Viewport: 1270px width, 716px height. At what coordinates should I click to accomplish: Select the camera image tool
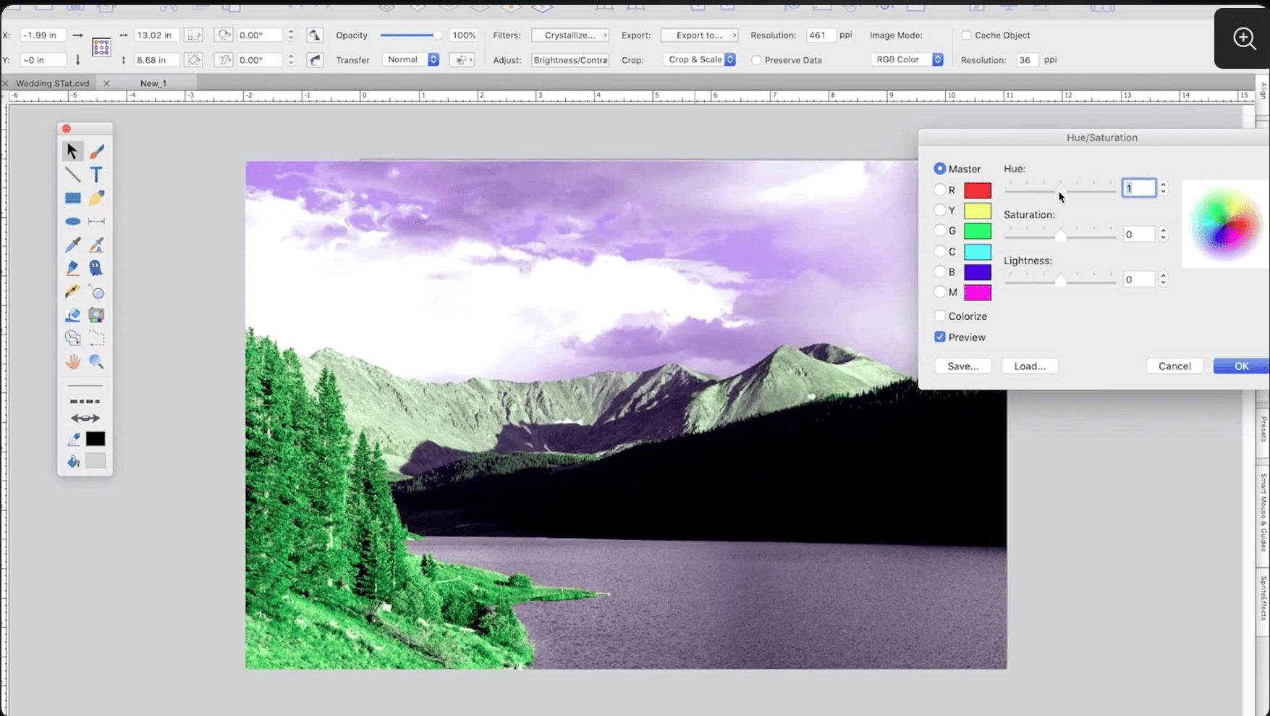click(96, 315)
